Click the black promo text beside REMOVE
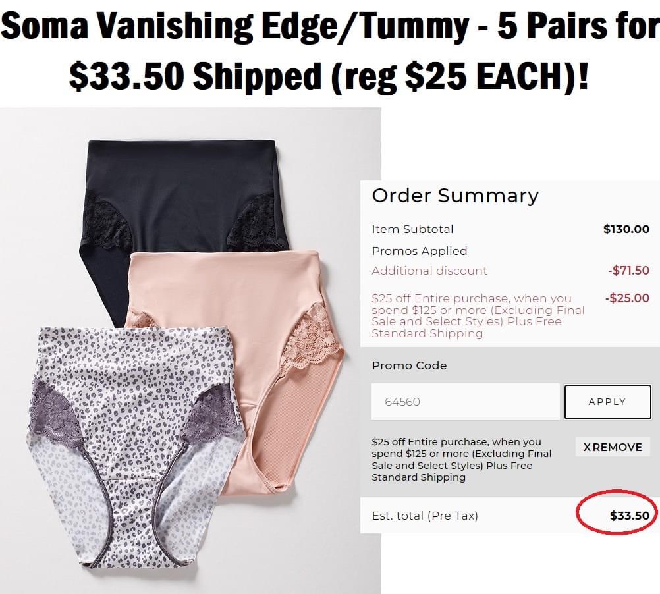660x594 pixels. point(461,459)
